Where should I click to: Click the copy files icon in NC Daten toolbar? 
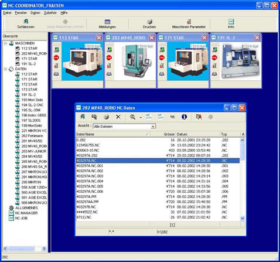(94, 117)
